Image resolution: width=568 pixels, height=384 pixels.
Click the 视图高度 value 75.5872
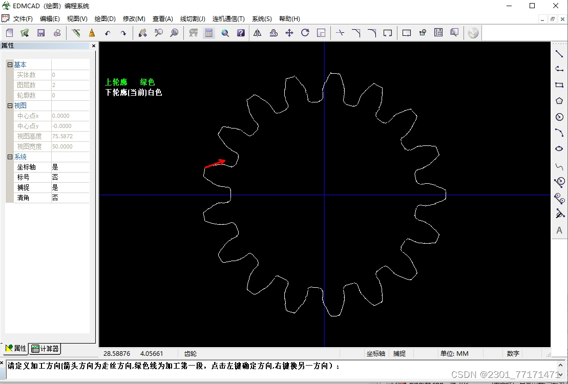[70, 137]
